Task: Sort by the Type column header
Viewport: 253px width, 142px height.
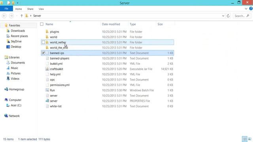Action: point(133,24)
